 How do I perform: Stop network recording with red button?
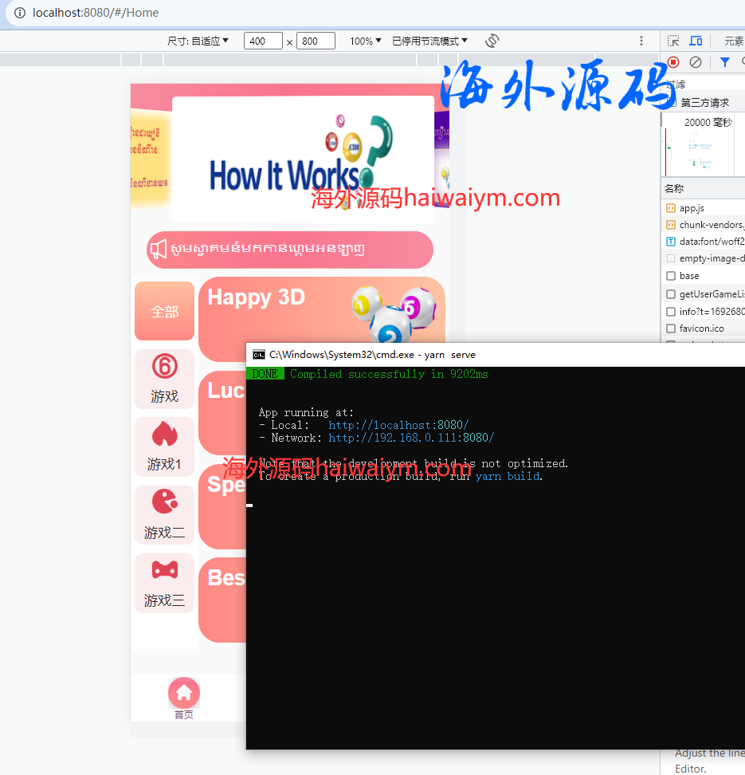pyautogui.click(x=673, y=62)
